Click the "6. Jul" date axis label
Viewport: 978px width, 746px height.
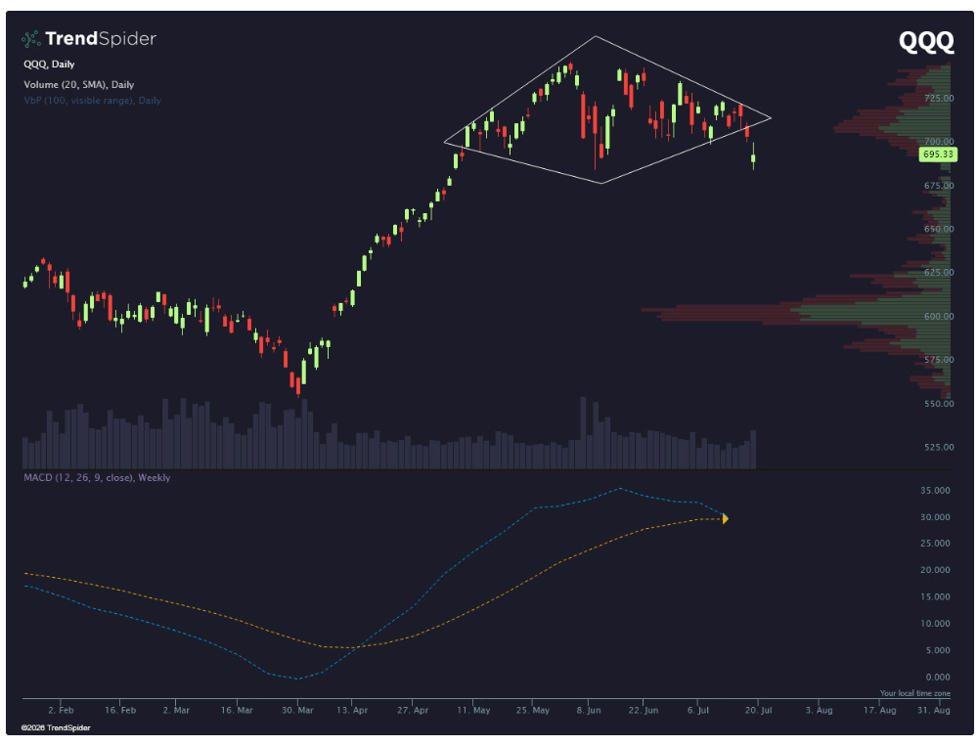[698, 711]
